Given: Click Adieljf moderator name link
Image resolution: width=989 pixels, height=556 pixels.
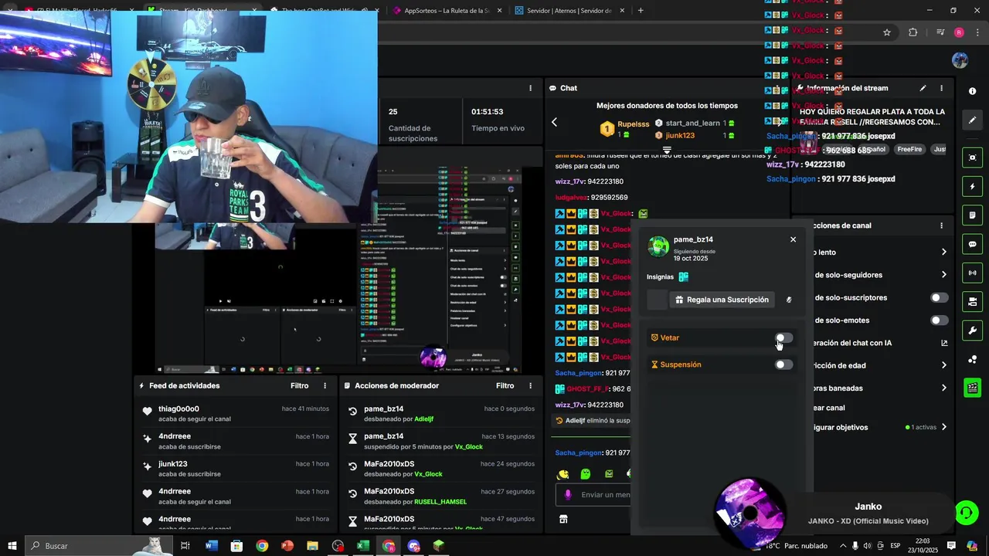Looking at the screenshot, I should (x=424, y=419).
